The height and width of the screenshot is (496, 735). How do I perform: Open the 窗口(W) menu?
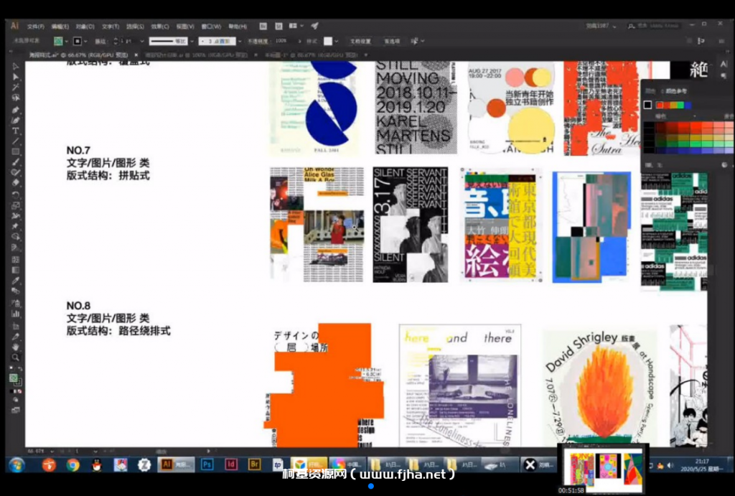(x=211, y=27)
